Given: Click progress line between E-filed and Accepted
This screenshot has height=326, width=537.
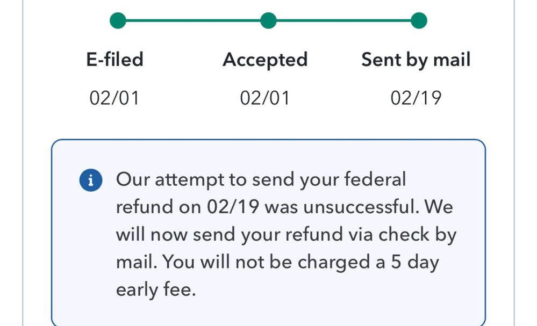Looking at the screenshot, I should [193, 21].
